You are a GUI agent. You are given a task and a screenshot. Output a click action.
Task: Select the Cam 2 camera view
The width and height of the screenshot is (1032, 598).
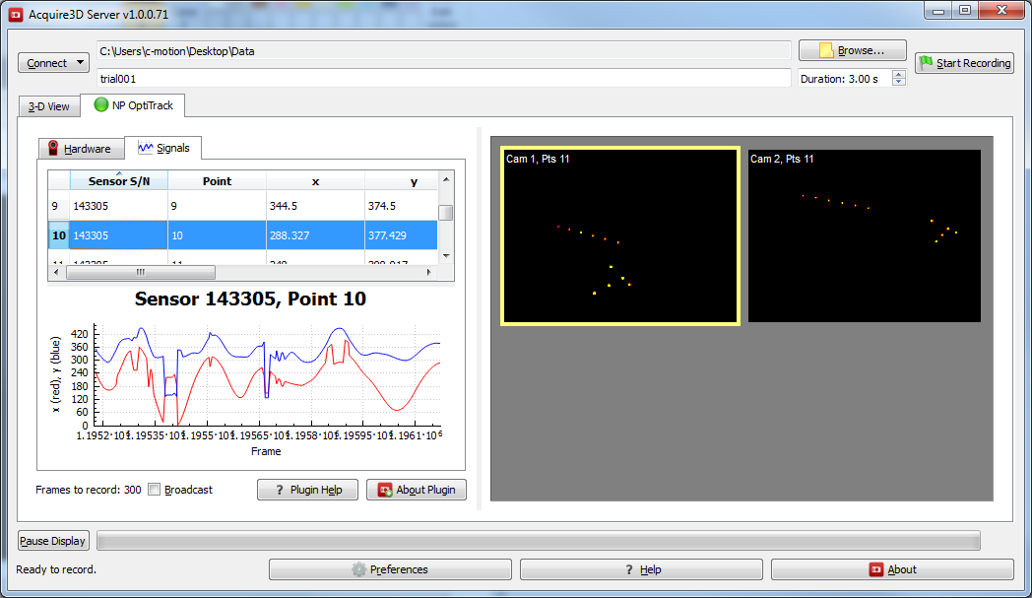coord(865,235)
